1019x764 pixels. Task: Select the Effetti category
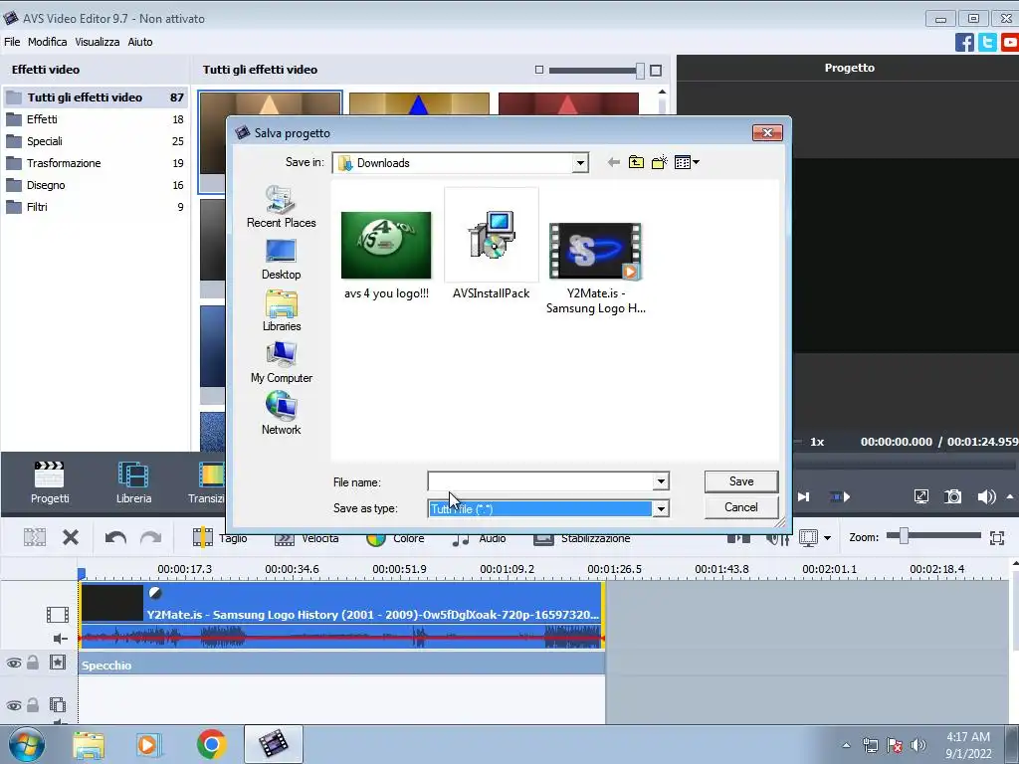pyautogui.click(x=96, y=119)
